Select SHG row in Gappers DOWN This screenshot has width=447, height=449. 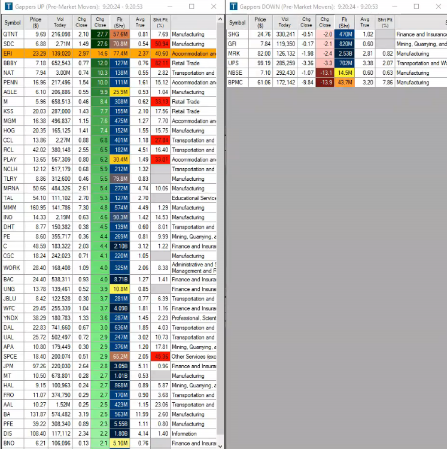coord(337,34)
